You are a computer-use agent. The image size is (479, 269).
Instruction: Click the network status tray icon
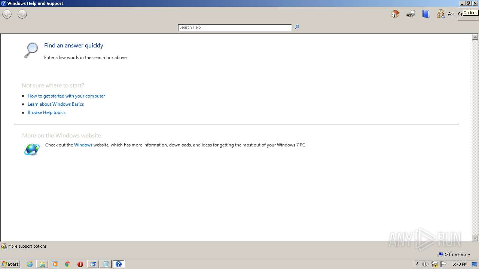click(434, 264)
